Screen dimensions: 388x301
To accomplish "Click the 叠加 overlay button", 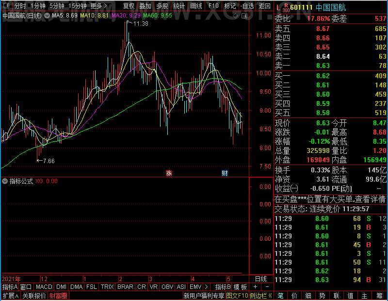I will click(145, 6).
